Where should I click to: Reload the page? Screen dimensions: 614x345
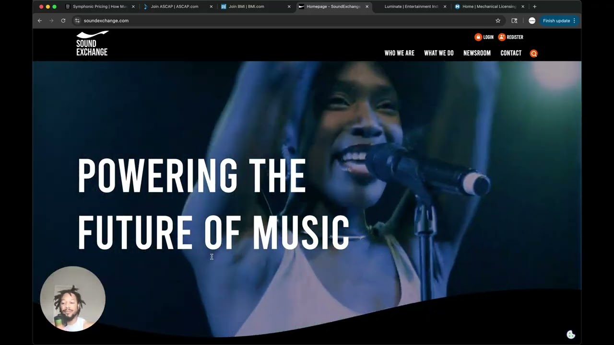coord(63,21)
